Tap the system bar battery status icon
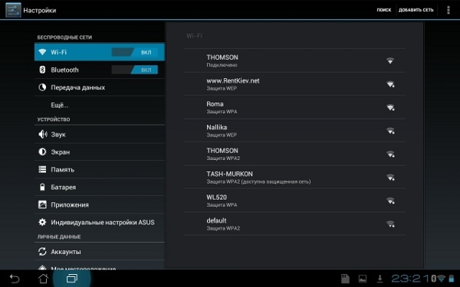The height and width of the screenshot is (287, 460). click(452, 279)
